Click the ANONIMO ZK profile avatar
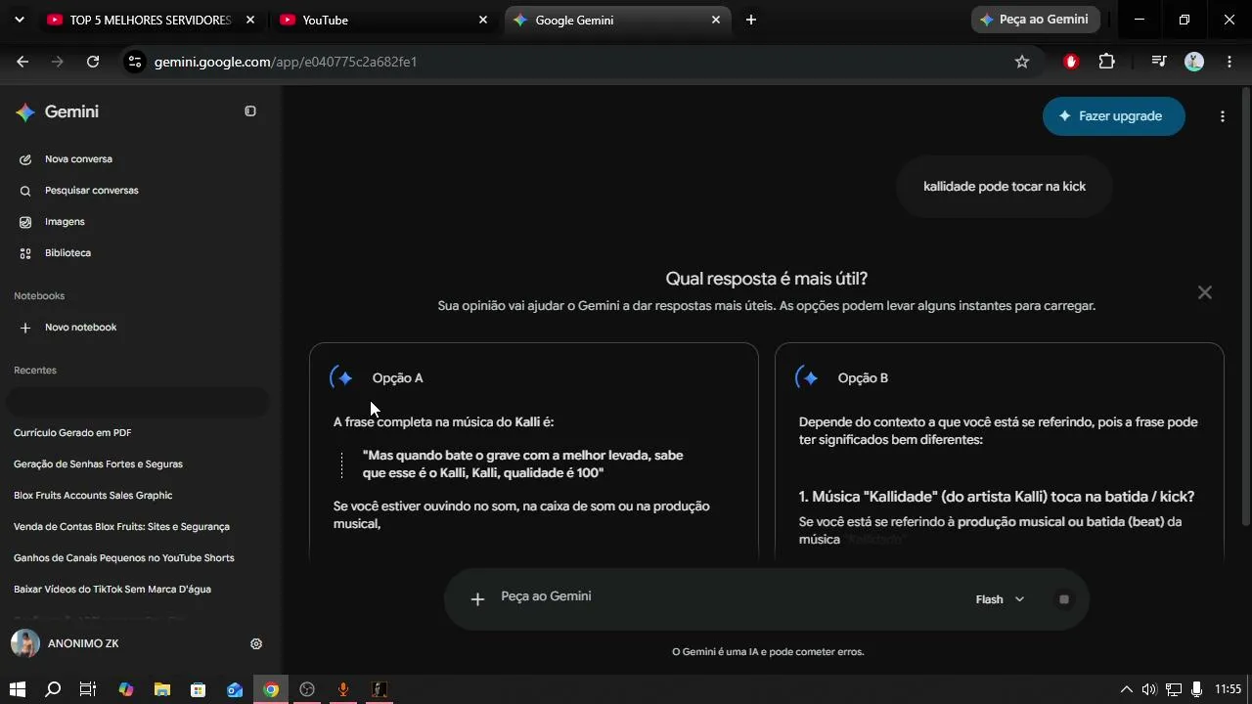Screen dimensions: 1252x704 pyautogui.click(x=24, y=643)
